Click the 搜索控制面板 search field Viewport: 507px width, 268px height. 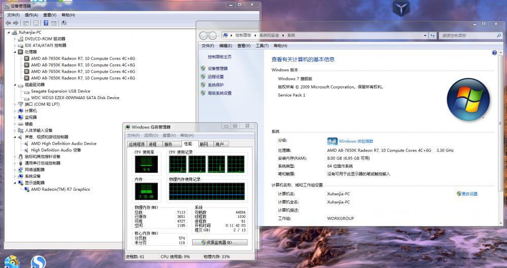pos(471,35)
